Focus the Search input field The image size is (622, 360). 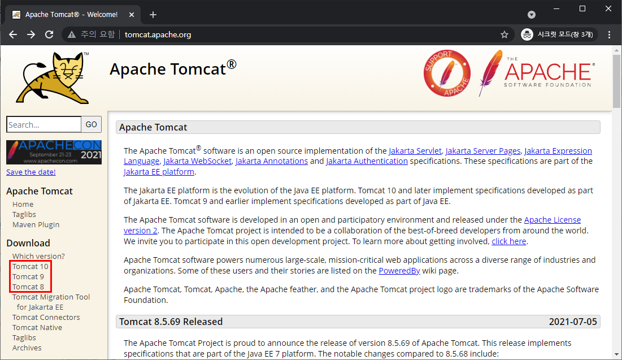pos(44,125)
